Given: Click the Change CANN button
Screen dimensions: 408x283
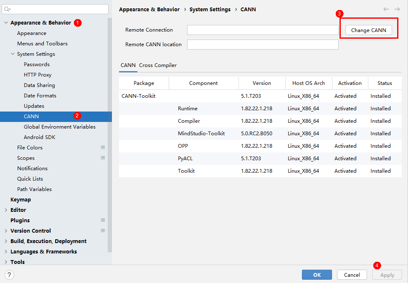Looking at the screenshot, I should [368, 30].
